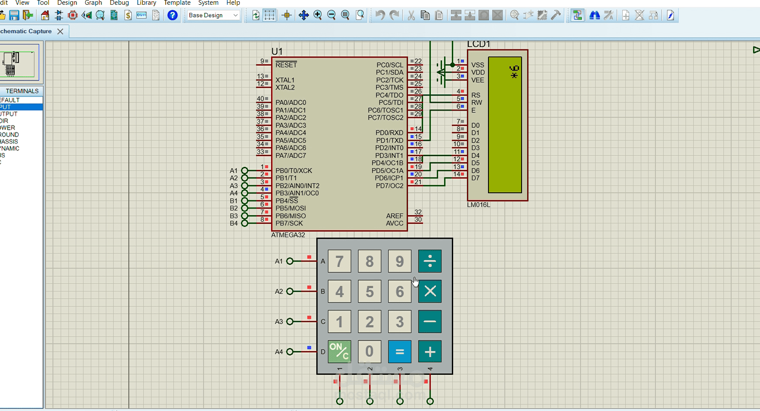Close the Schematic Capture tab
The height and width of the screenshot is (411, 760).
click(60, 31)
